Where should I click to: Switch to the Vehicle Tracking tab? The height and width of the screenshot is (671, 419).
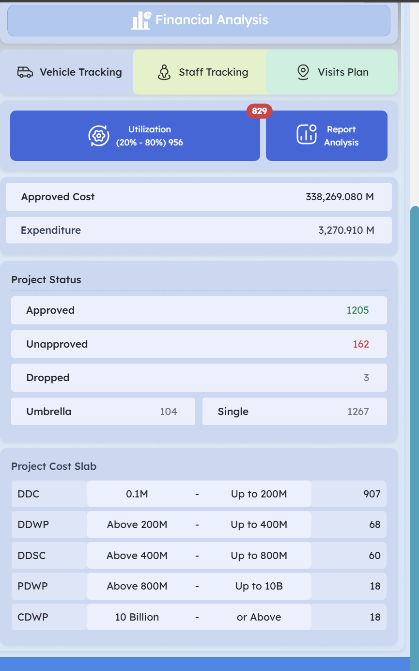click(x=67, y=72)
